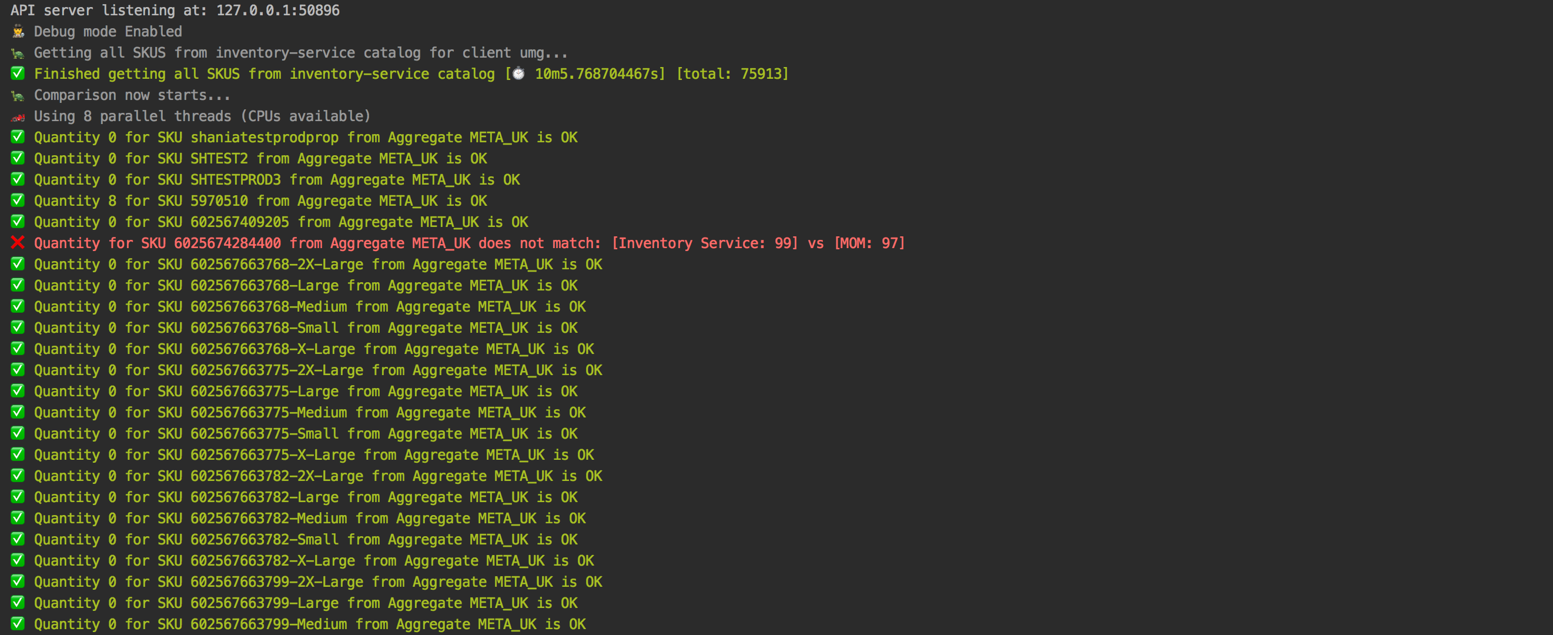Click the turtle emoji beside 'Comparison now starts'
Image resolution: width=1553 pixels, height=635 pixels.
click(x=18, y=95)
